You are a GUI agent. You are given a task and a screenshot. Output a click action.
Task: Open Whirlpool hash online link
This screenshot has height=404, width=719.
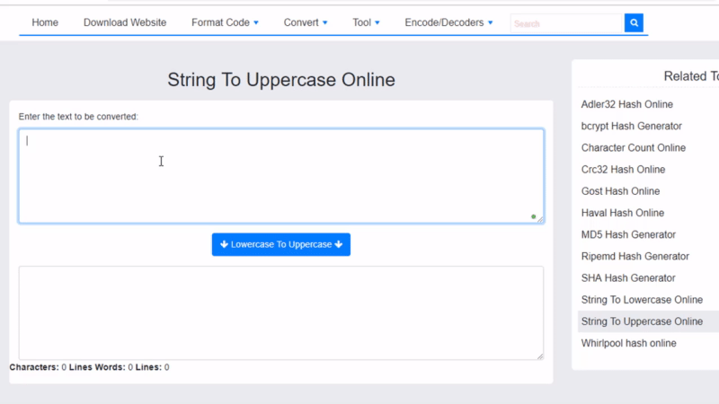[628, 343]
